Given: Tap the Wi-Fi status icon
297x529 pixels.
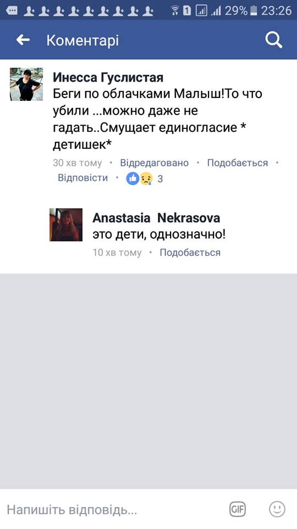Looking at the screenshot, I should pyautogui.click(x=175, y=10).
